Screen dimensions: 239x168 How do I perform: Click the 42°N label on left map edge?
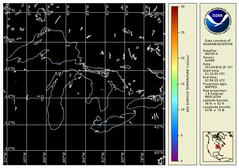coord(10,123)
